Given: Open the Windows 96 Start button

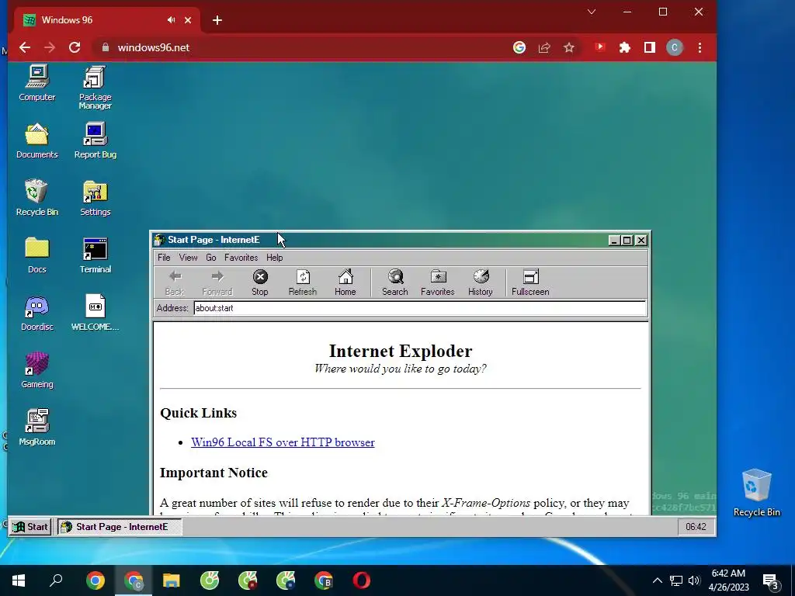Looking at the screenshot, I should click(30, 527).
